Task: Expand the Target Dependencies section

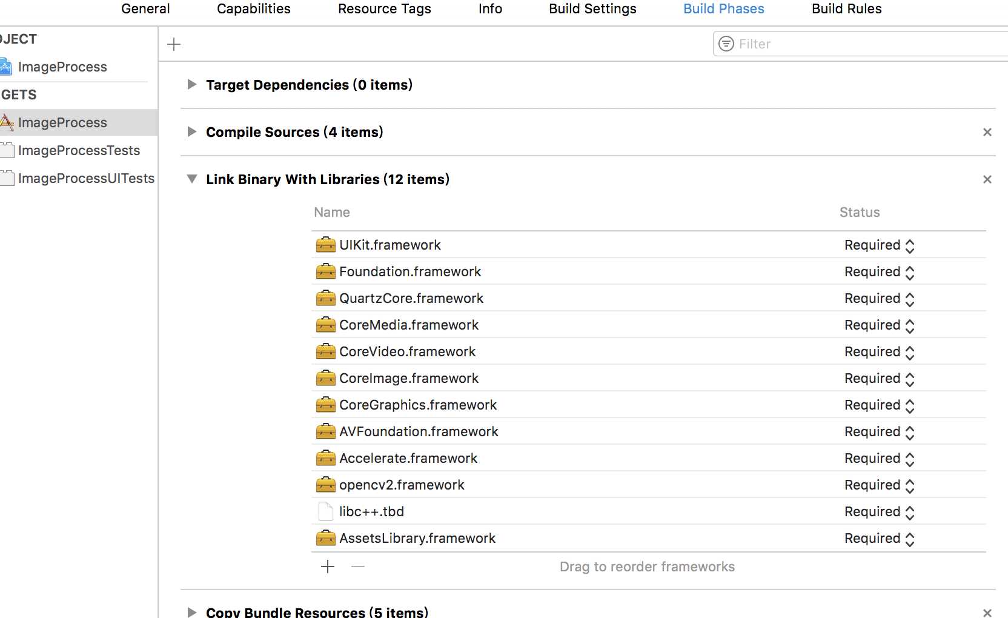Action: (x=192, y=85)
